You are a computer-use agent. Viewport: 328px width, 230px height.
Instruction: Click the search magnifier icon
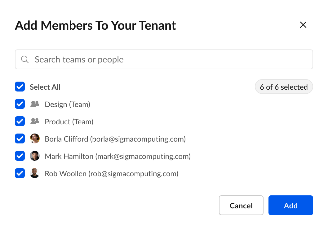25,59
